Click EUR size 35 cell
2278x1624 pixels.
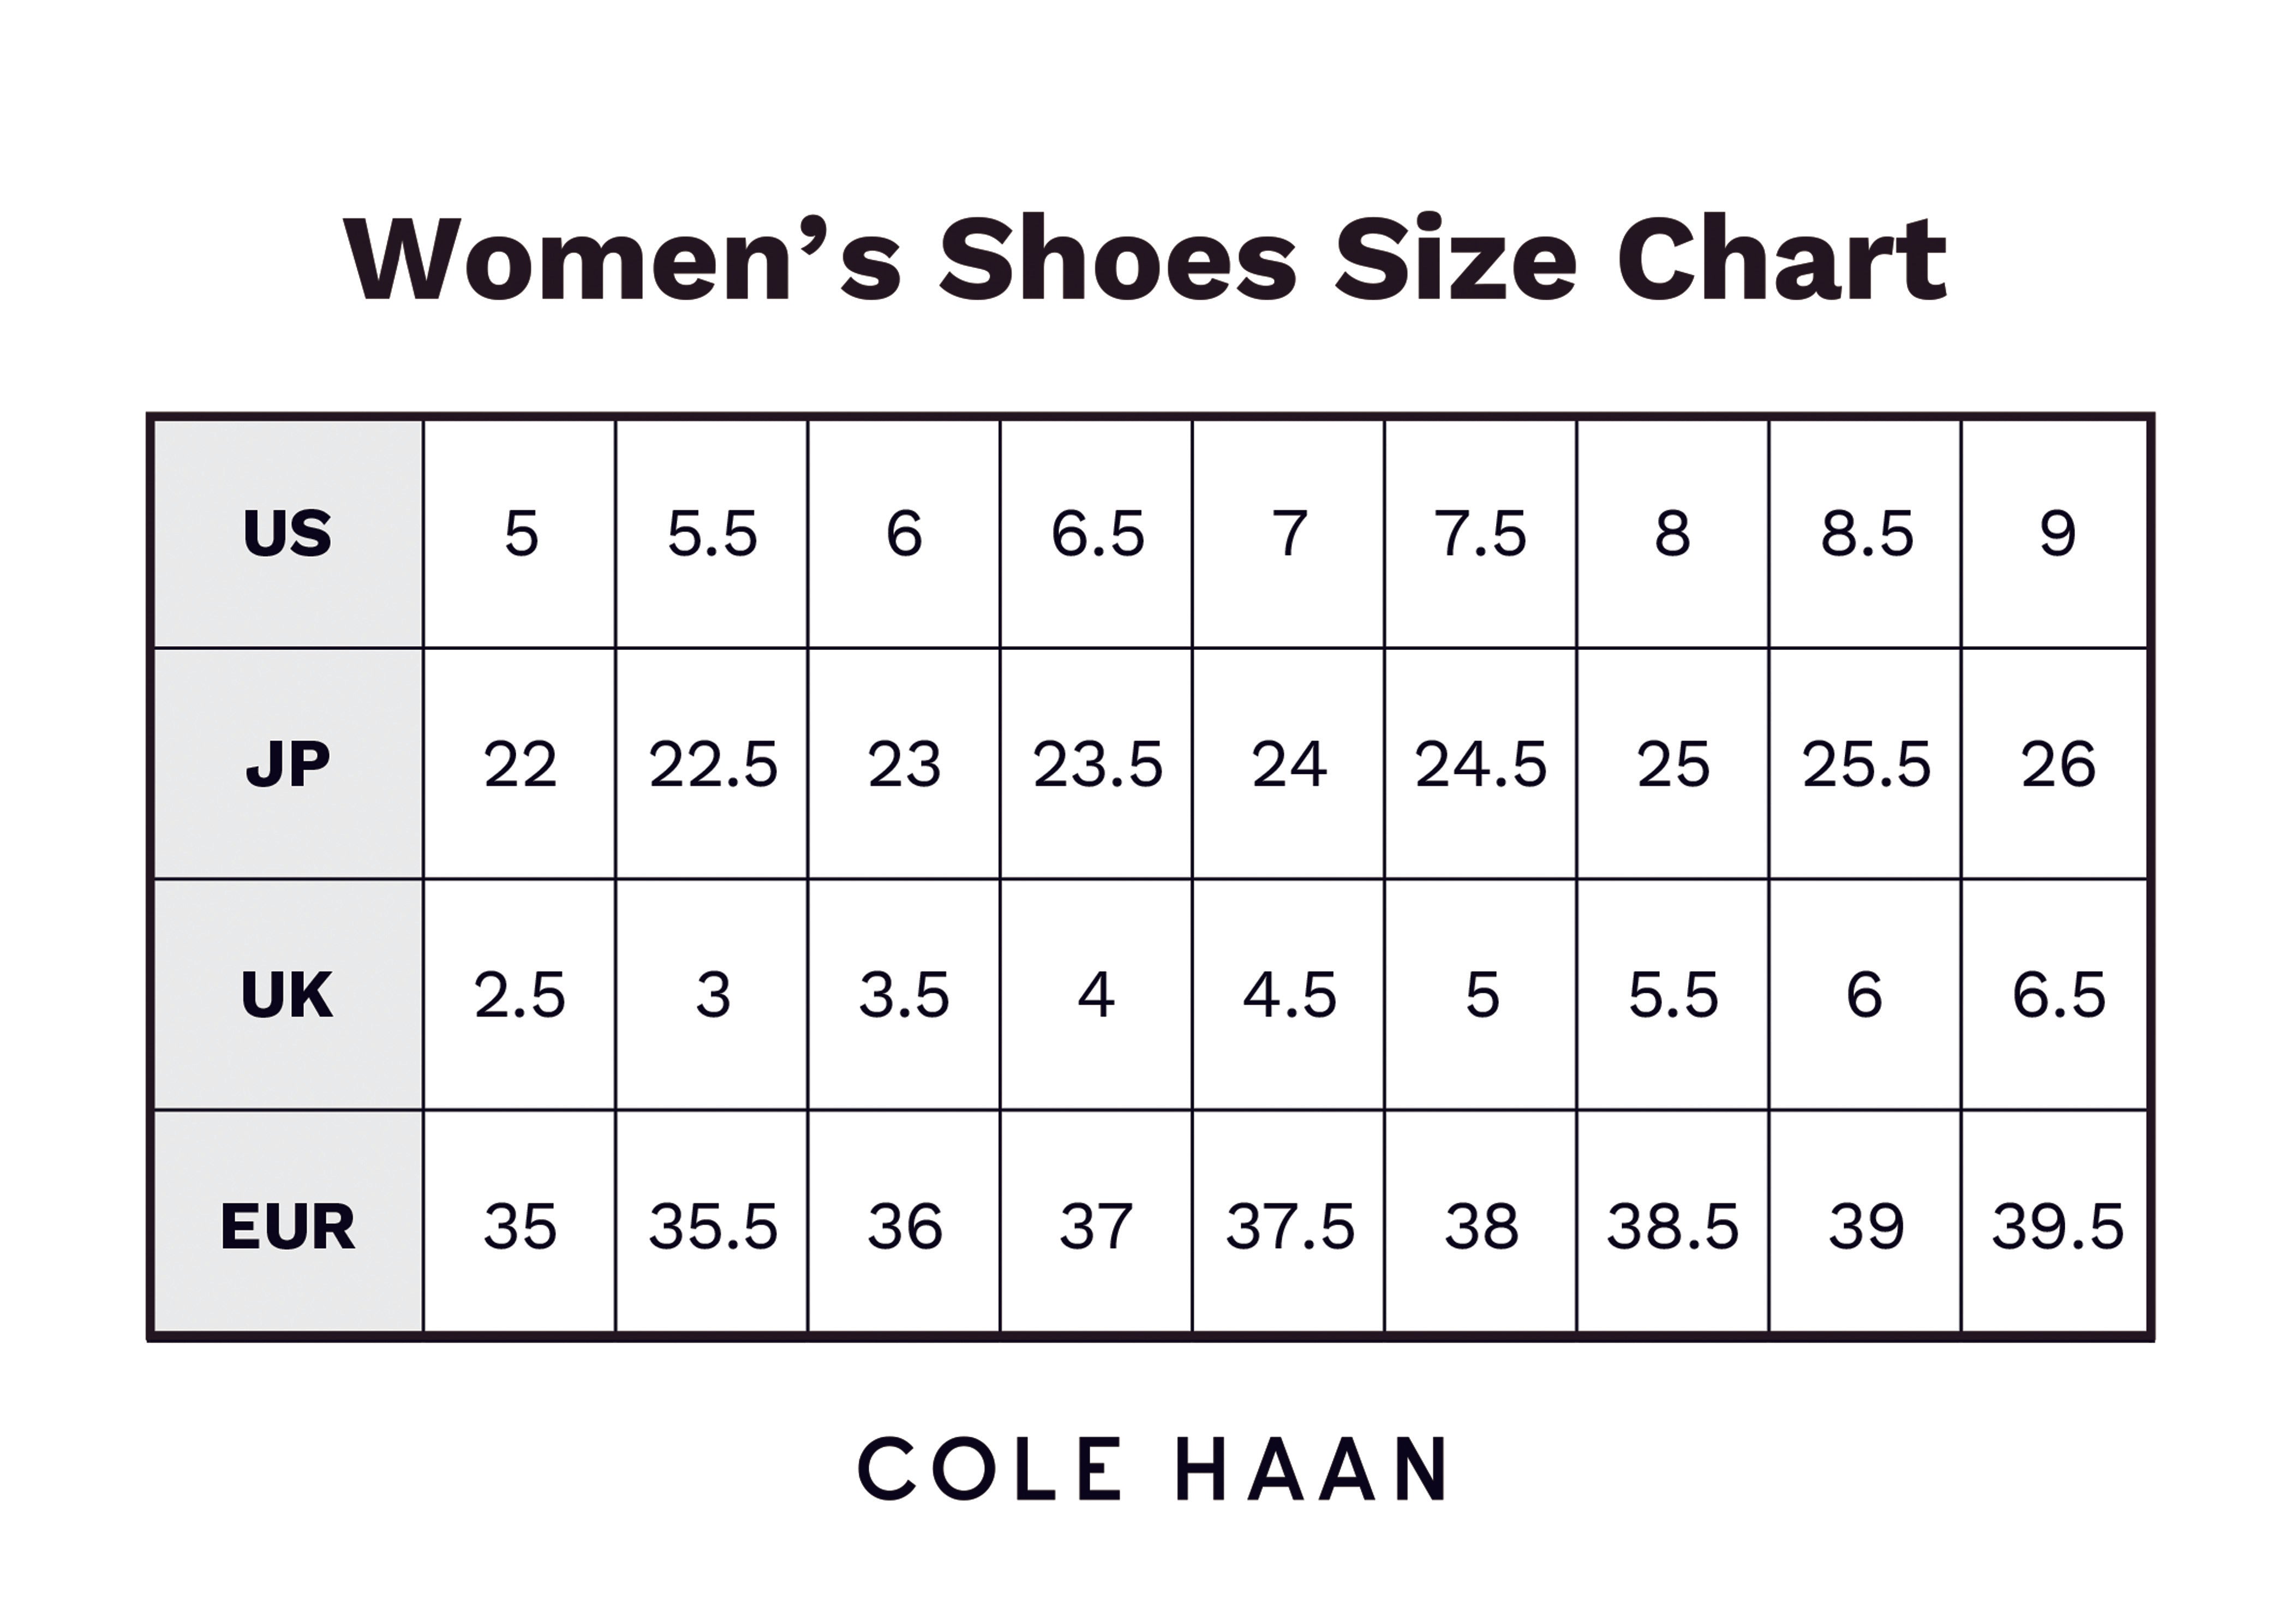pos(520,1226)
